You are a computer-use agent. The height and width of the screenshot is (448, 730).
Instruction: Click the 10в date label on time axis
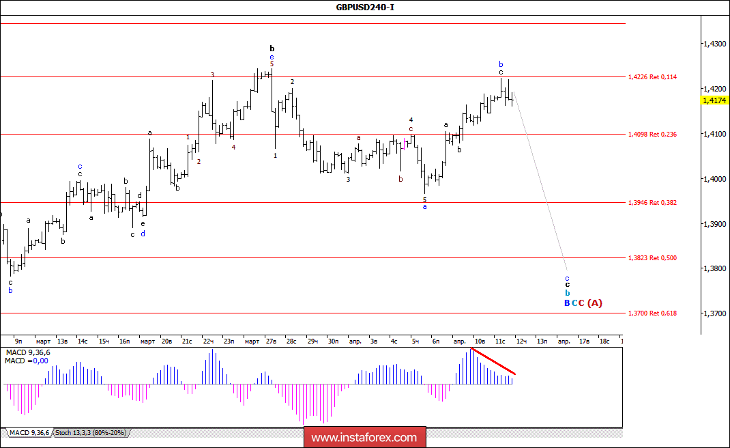click(x=480, y=341)
